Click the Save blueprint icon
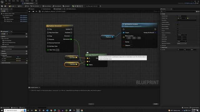Screen dimensions: 200x112 [2, 6]
